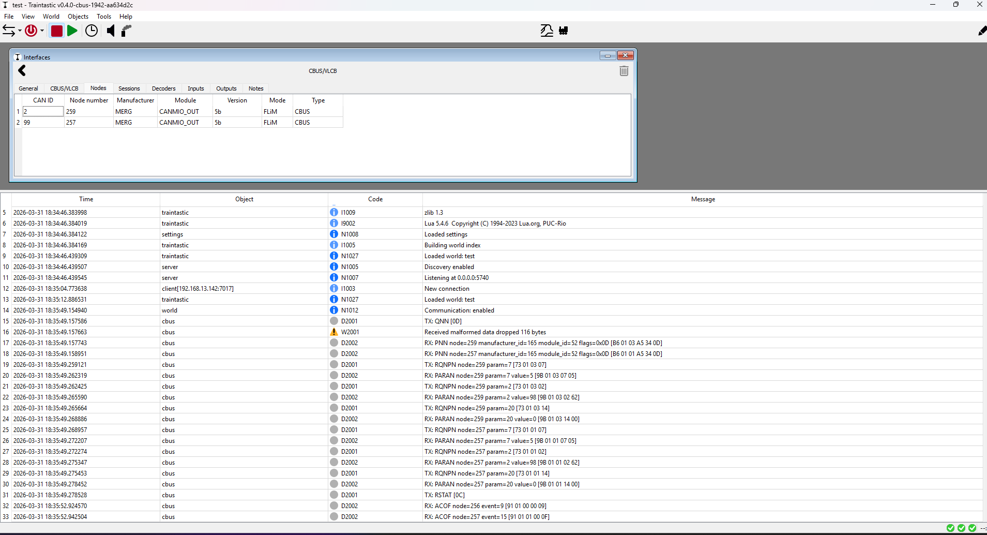Open the railway track board icon
This screenshot has height=535, width=987.
[x=546, y=31]
